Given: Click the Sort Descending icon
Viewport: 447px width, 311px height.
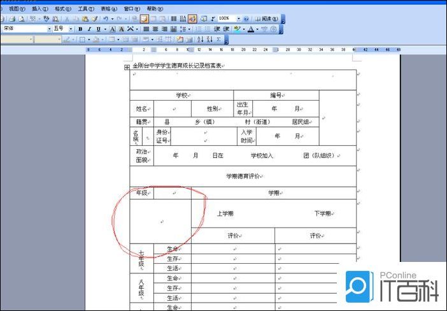Looking at the screenshot, I should tap(209, 40).
